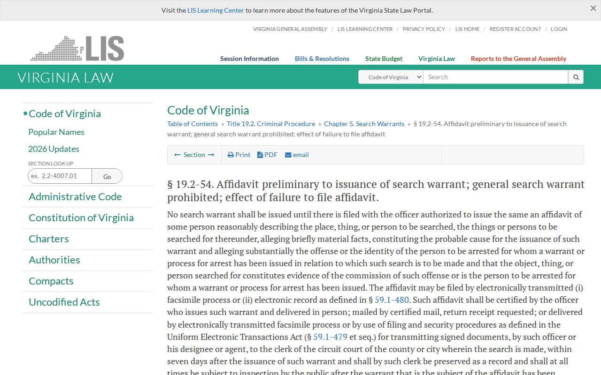Viewport: 601px width, 375px height.
Task: Open the Code of Virginia search dropdown
Action: (x=391, y=77)
